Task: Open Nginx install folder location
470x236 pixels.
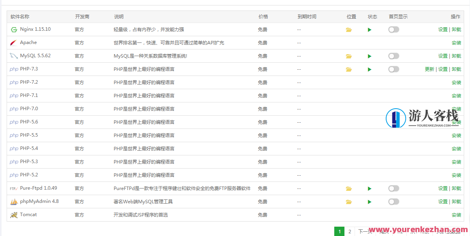Action: click(349, 30)
